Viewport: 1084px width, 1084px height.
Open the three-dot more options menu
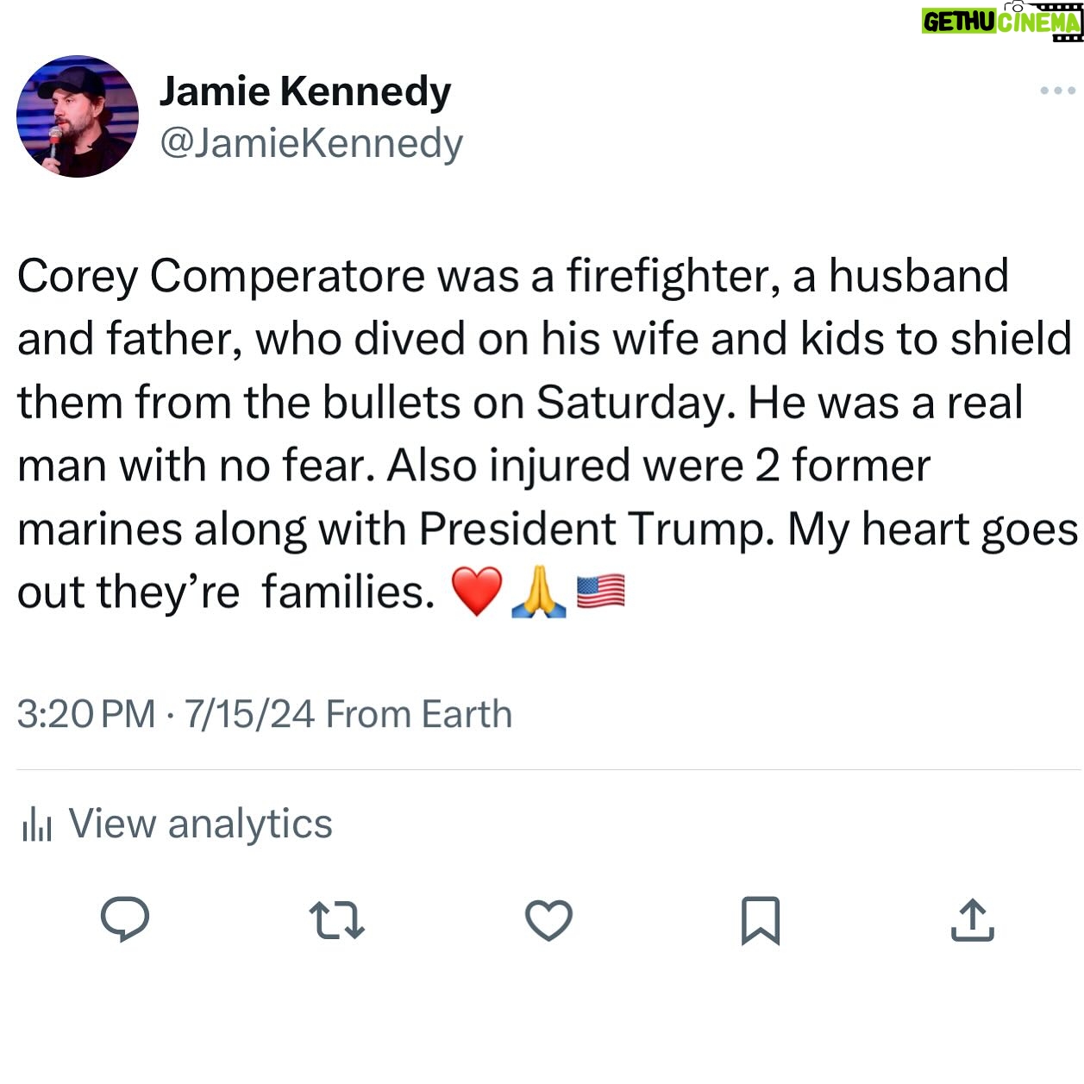pyautogui.click(x=1057, y=91)
